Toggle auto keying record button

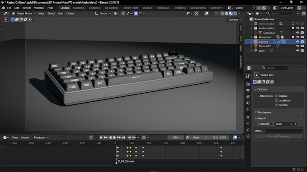tap(91, 137)
